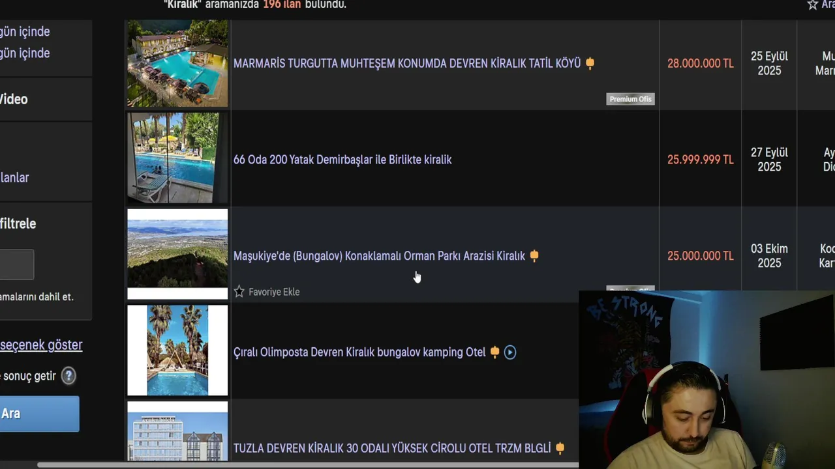Click the Favoriye Ekle text
Image resolution: width=835 pixels, height=469 pixels.
(274, 292)
